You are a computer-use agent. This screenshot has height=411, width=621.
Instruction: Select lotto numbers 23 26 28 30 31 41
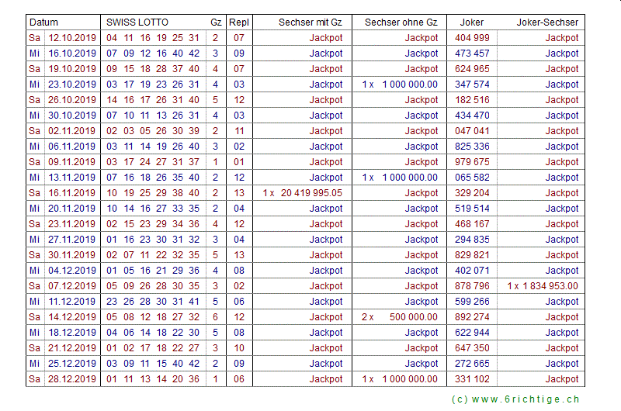(x=153, y=302)
